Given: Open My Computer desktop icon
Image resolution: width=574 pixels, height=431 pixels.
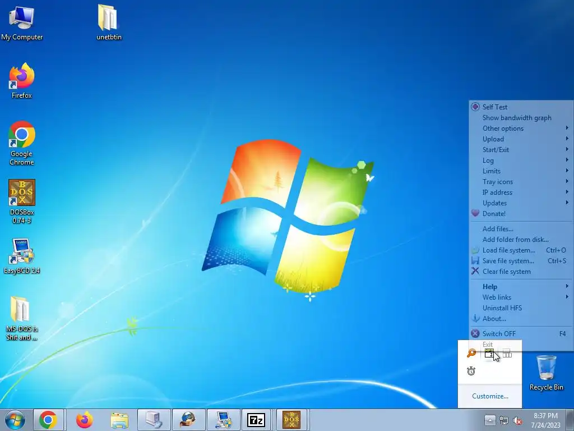Looking at the screenshot, I should 22,24.
